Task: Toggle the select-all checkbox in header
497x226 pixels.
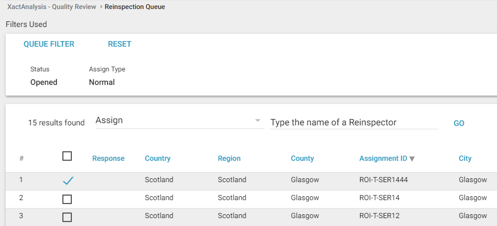Action: [67, 156]
